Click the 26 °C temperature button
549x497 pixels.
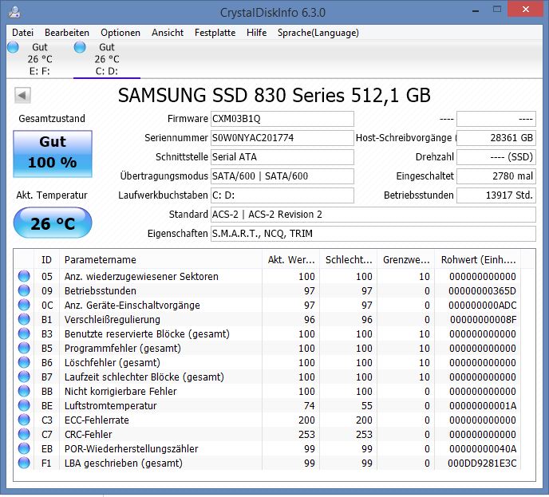pyautogui.click(x=53, y=223)
